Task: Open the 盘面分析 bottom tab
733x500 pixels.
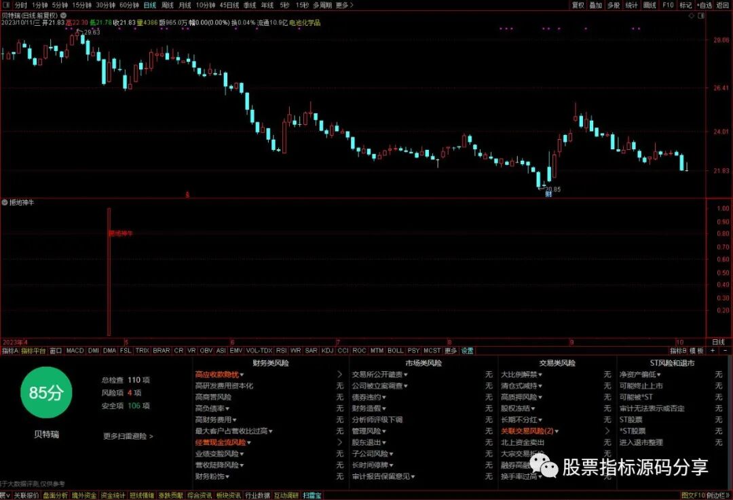Action: [55, 495]
